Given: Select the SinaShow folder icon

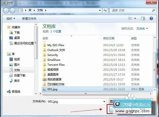Looking at the screenshot, I should 45,60.
